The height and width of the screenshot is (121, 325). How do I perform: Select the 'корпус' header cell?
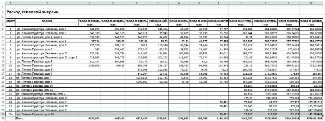pyautogui.click(x=10, y=21)
